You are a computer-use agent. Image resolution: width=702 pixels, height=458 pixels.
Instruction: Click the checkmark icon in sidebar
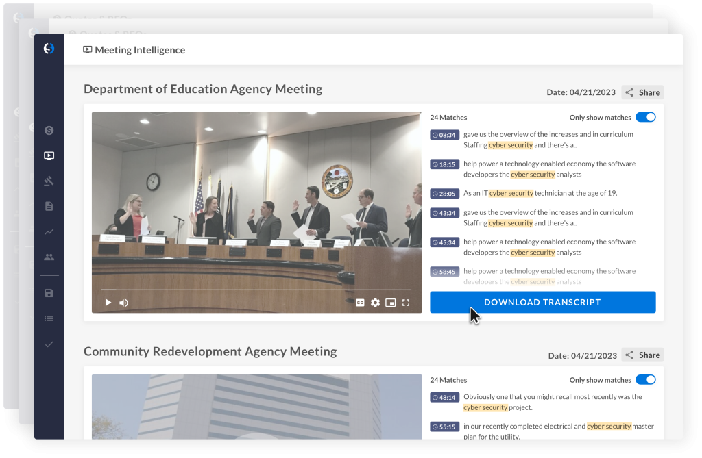(x=49, y=344)
